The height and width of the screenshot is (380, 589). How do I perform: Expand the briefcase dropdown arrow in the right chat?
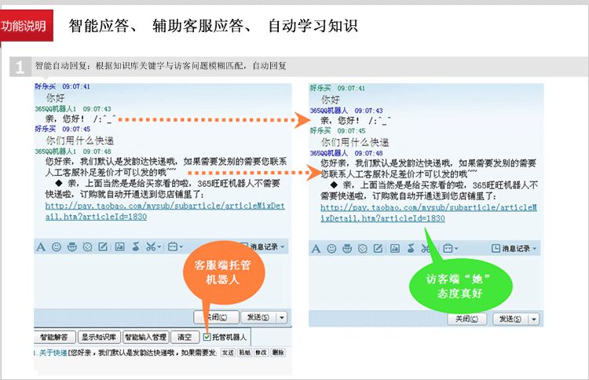point(456,249)
